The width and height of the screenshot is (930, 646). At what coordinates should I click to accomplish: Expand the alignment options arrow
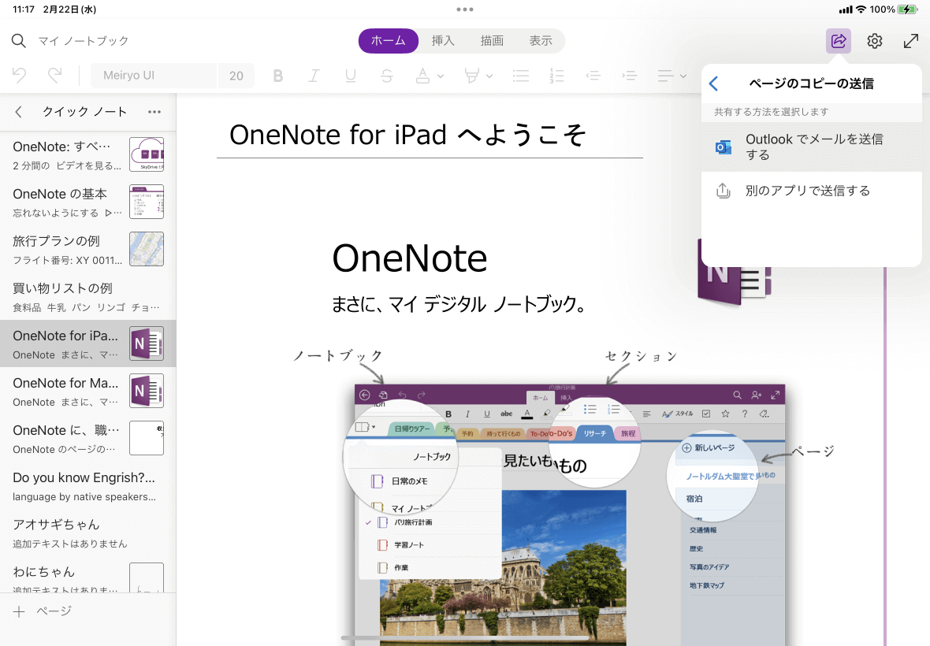pyautogui.click(x=683, y=76)
